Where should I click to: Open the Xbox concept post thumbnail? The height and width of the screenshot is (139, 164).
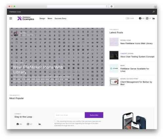[114, 55]
